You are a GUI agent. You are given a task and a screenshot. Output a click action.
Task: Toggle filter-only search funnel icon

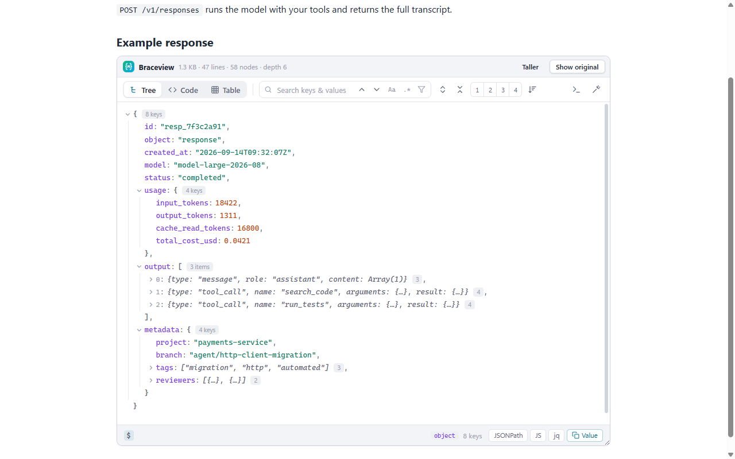[421, 90]
